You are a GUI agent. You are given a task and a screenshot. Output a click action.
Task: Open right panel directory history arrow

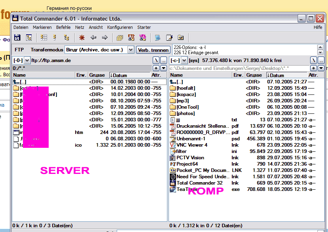coord(321,68)
